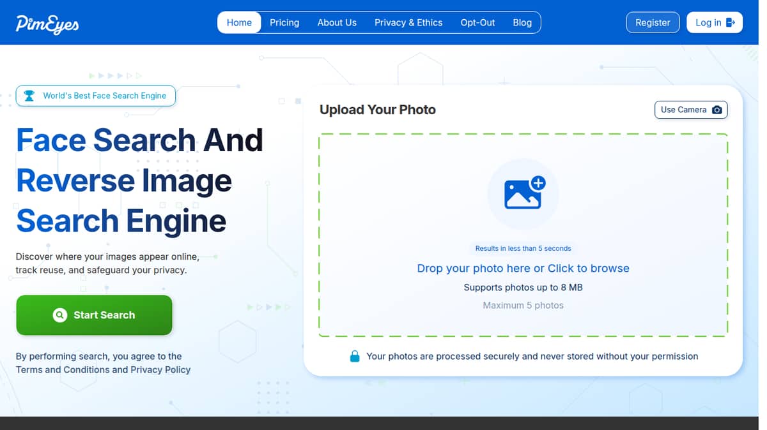Click the login arrow icon

pyautogui.click(x=731, y=22)
